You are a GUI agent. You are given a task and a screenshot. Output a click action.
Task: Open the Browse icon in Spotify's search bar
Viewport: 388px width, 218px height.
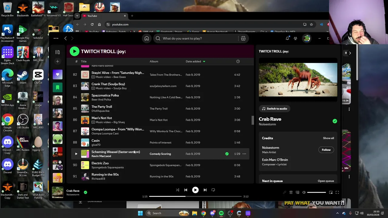pyautogui.click(x=243, y=38)
